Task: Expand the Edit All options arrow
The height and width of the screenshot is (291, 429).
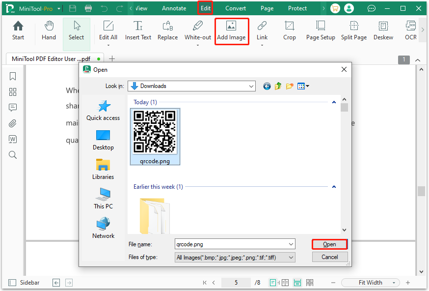Action: coord(108,45)
